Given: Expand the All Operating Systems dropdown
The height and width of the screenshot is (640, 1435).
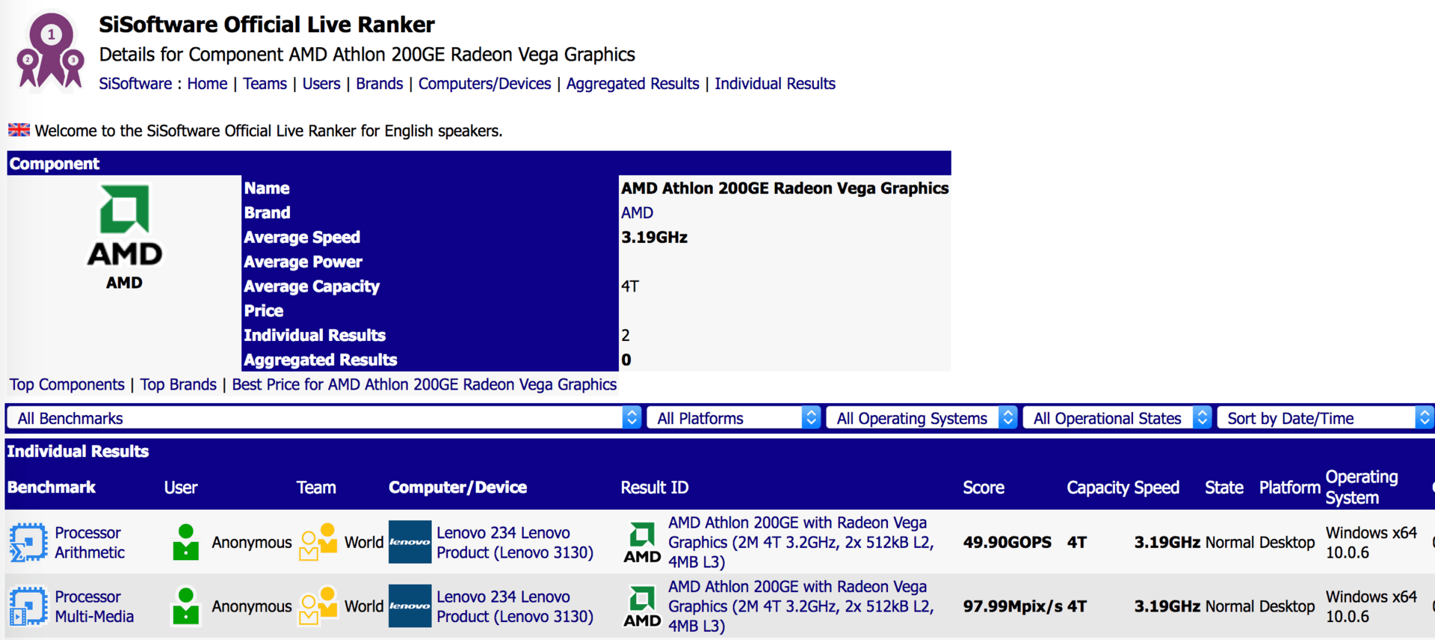Looking at the screenshot, I should [x=922, y=418].
